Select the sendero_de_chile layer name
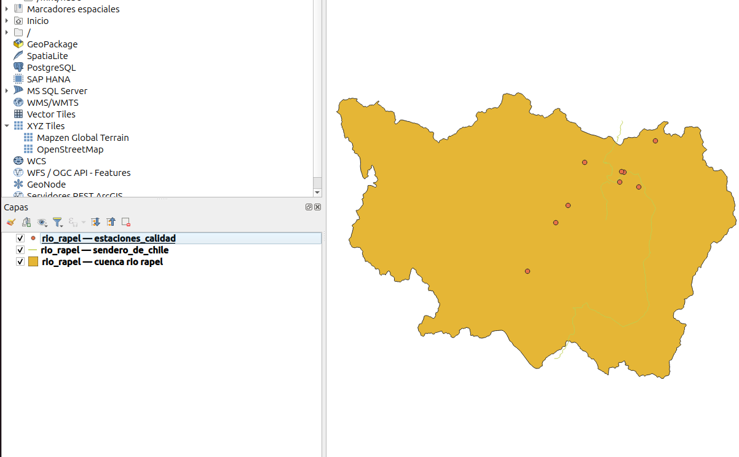The width and height of the screenshot is (739, 457). point(105,250)
